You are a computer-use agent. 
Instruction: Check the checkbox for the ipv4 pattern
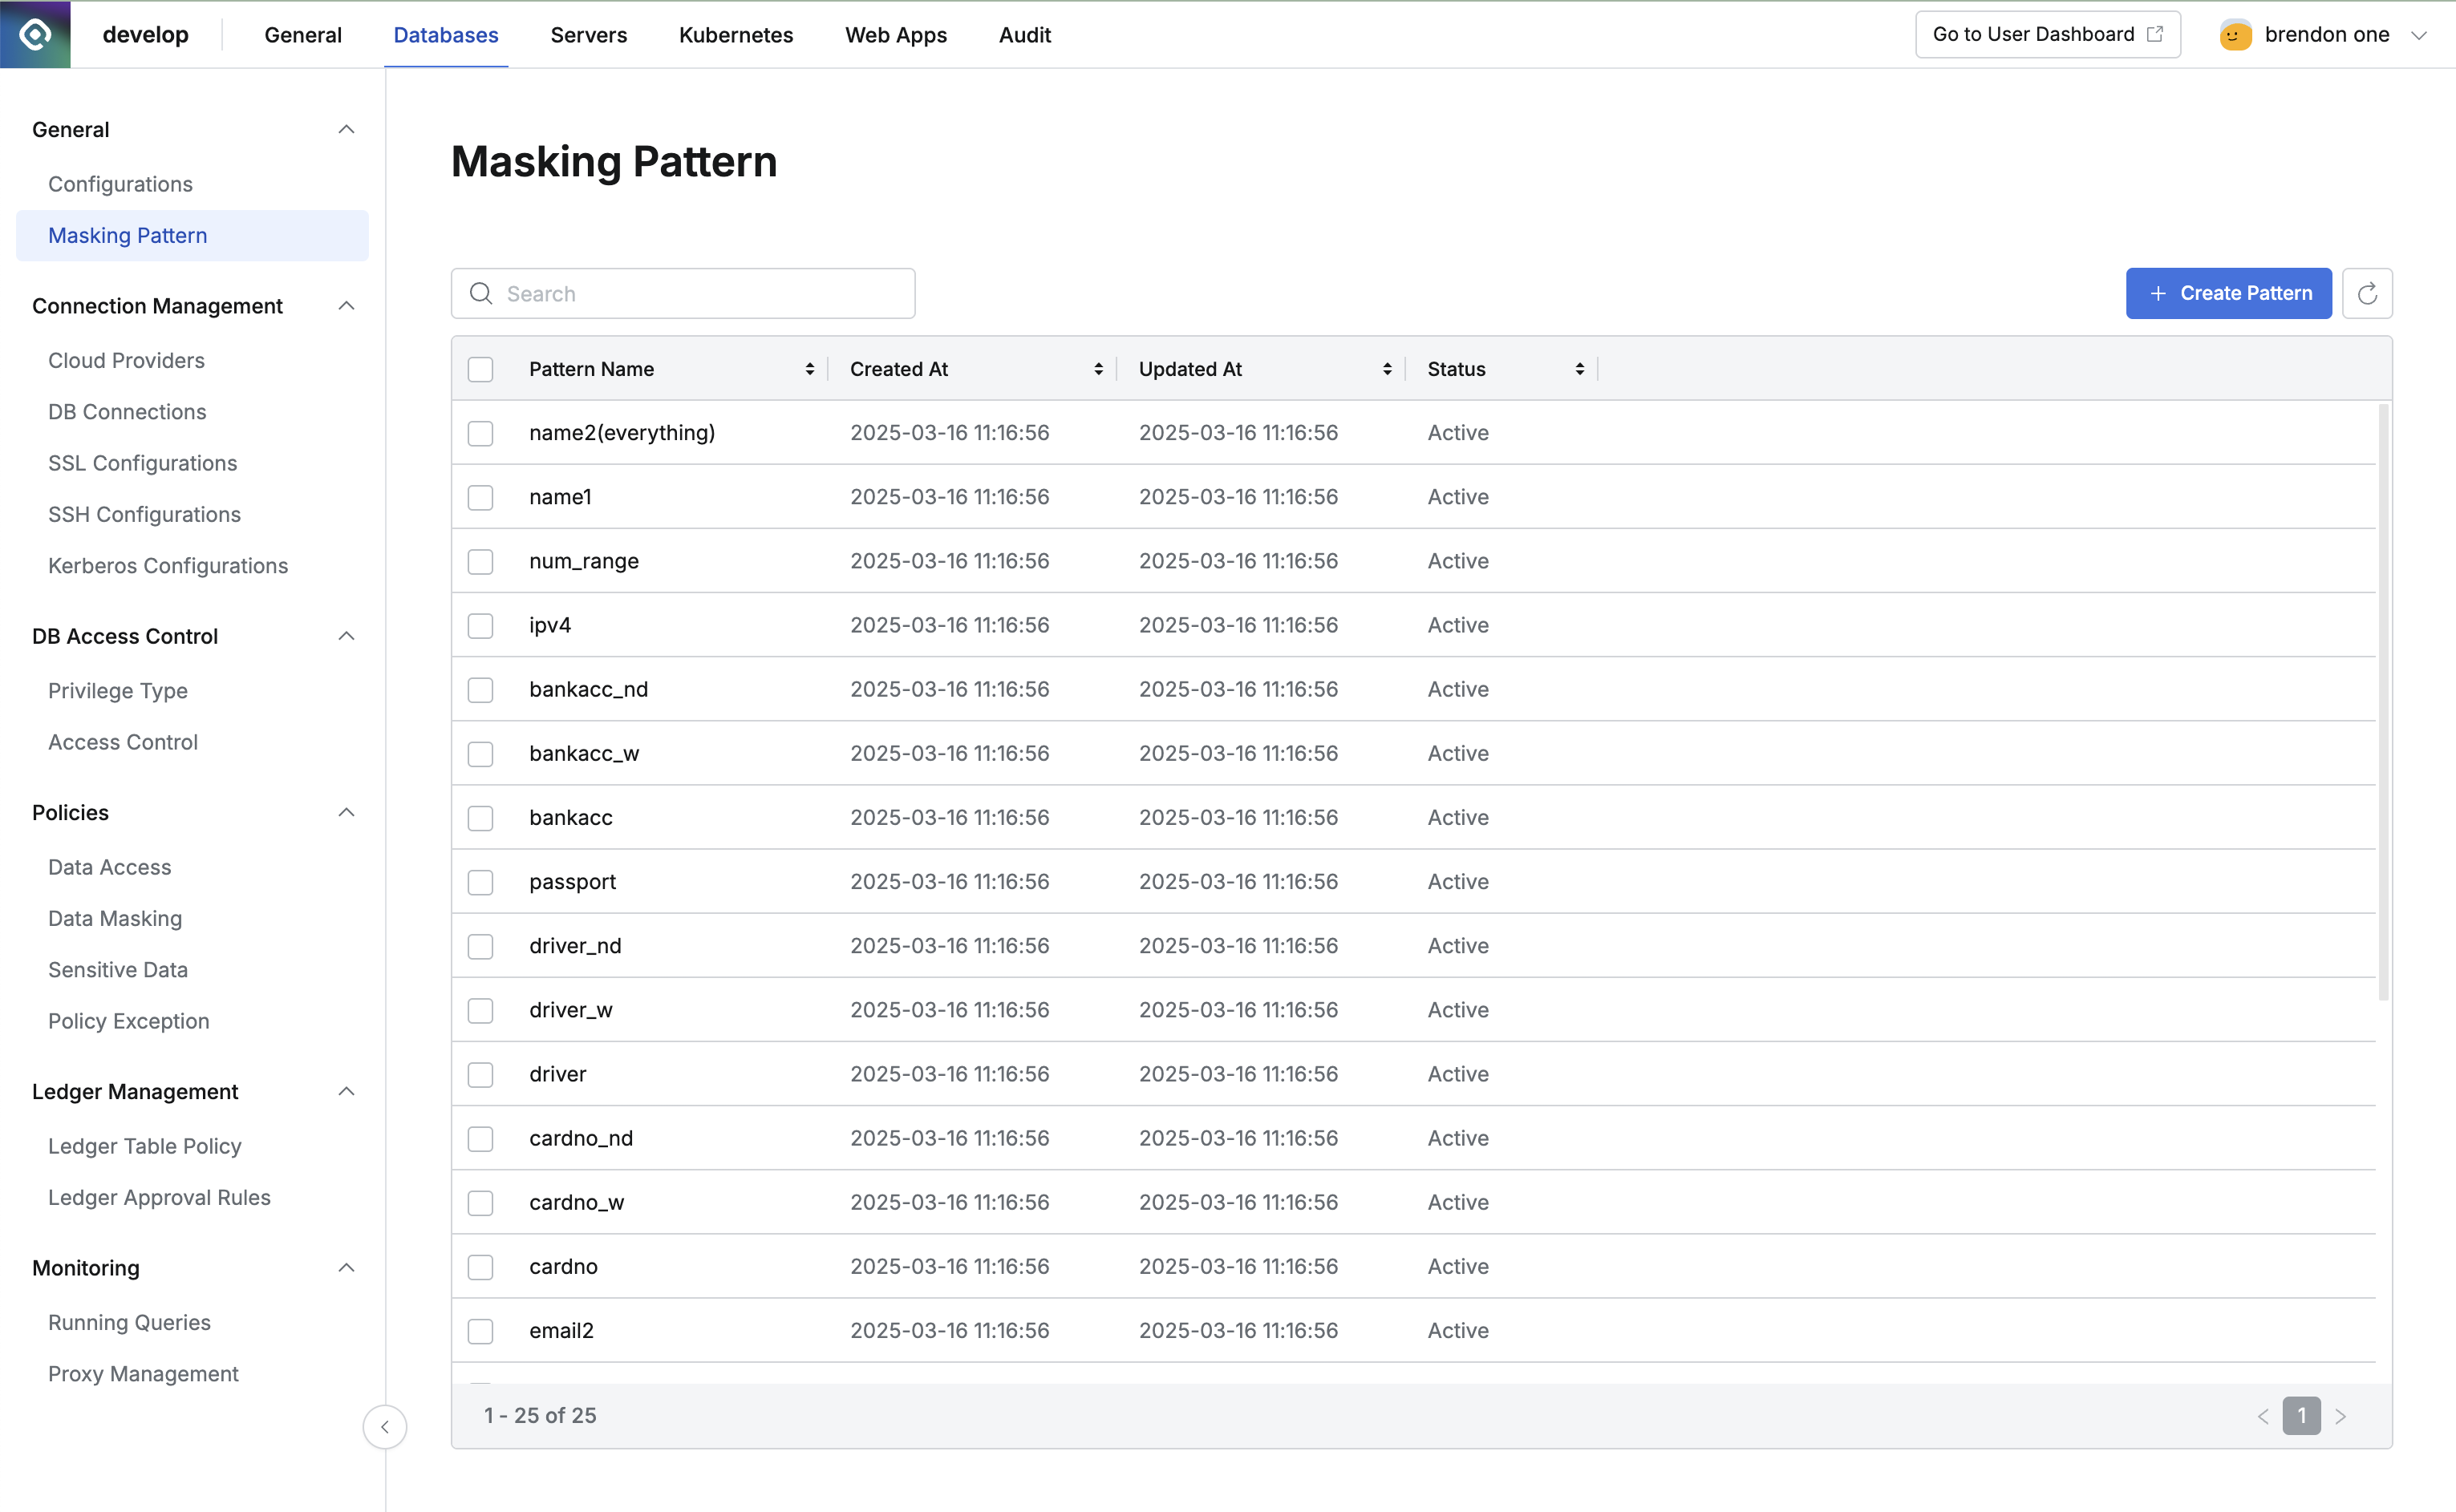tap(480, 625)
